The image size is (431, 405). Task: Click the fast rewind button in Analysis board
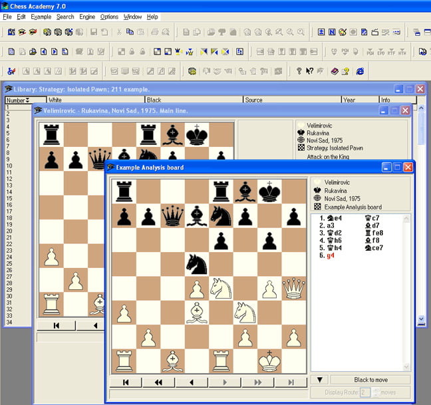click(x=158, y=382)
